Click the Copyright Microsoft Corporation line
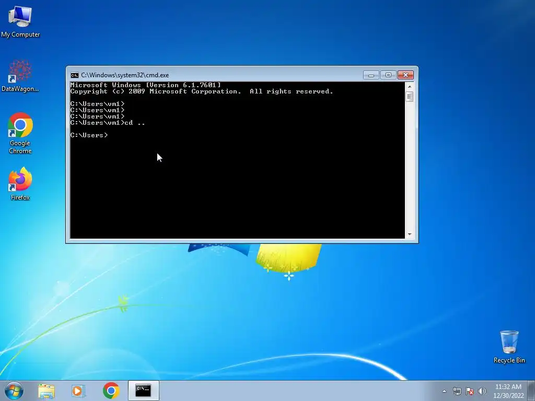This screenshot has width=535, height=401. [x=202, y=91]
